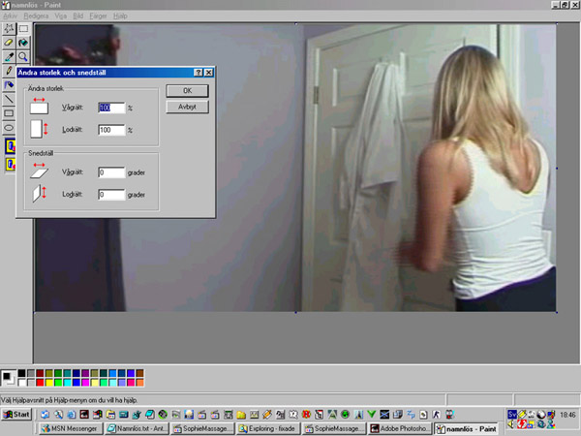Click the Lodrätt skew degrees field
581x436 pixels.
[111, 195]
